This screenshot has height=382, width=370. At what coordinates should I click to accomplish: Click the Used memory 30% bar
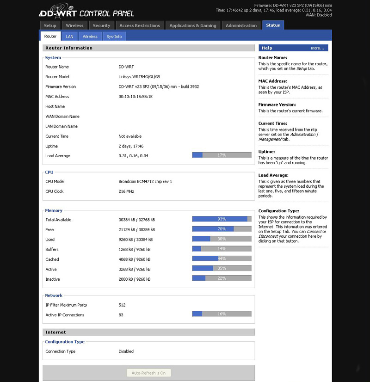222,239
